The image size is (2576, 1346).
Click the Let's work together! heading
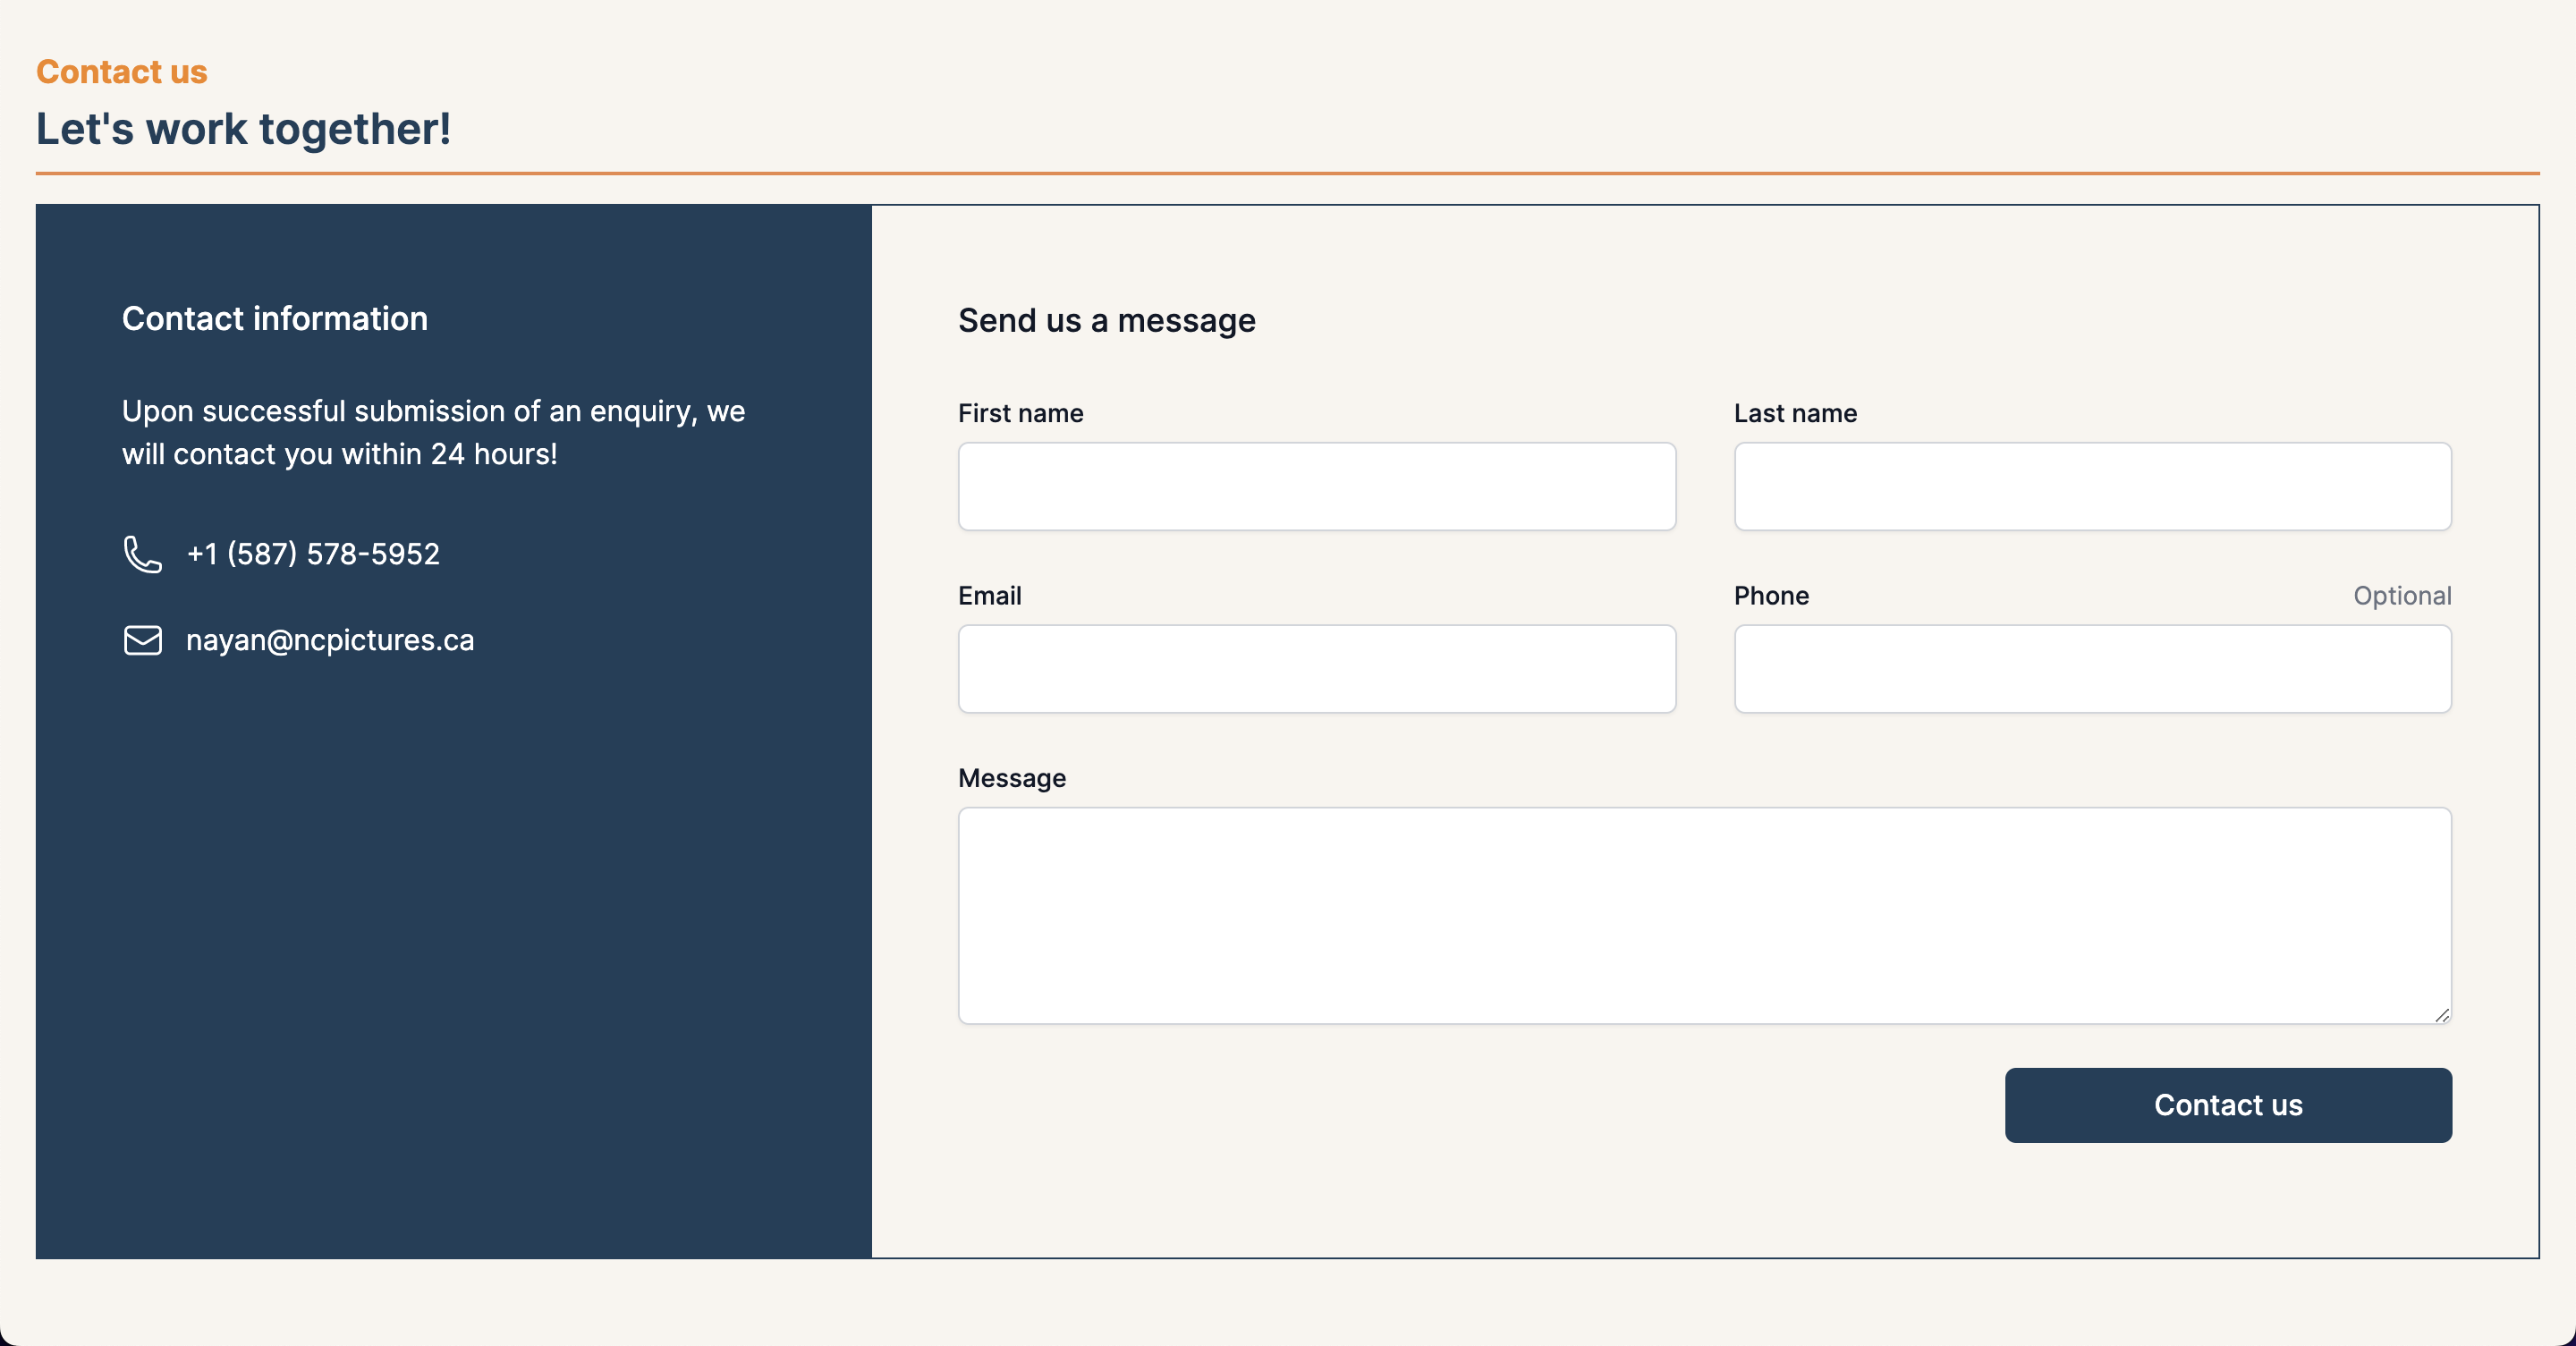[243, 129]
